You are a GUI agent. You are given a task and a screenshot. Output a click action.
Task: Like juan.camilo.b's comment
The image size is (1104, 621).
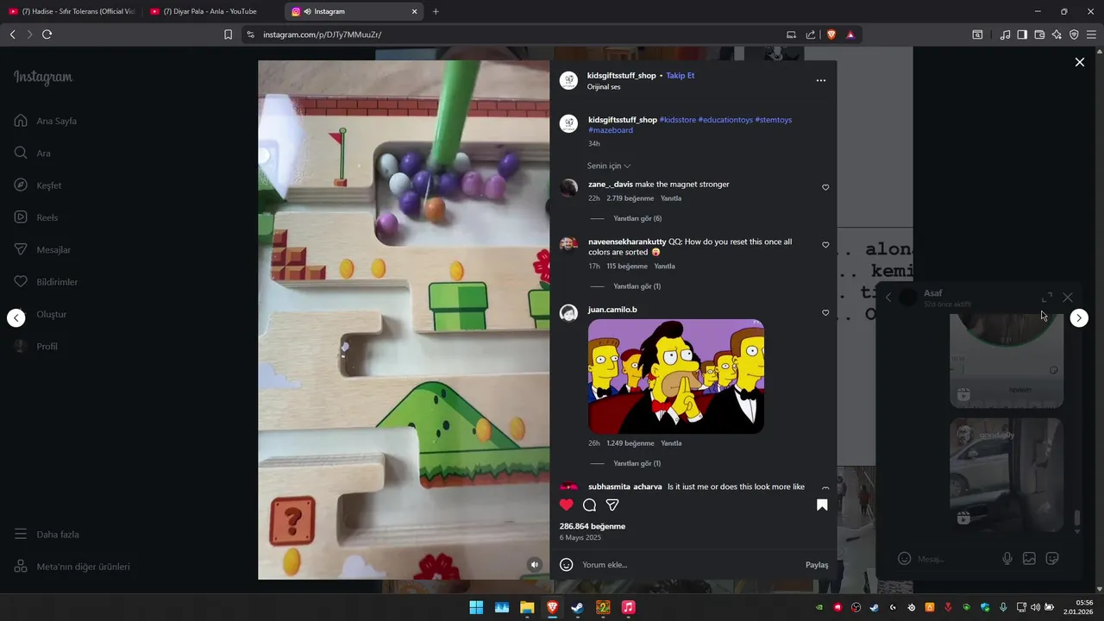pos(825,313)
